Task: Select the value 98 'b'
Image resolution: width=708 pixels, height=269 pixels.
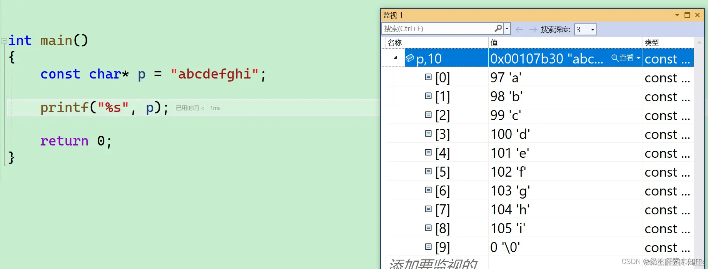Action: (x=506, y=97)
